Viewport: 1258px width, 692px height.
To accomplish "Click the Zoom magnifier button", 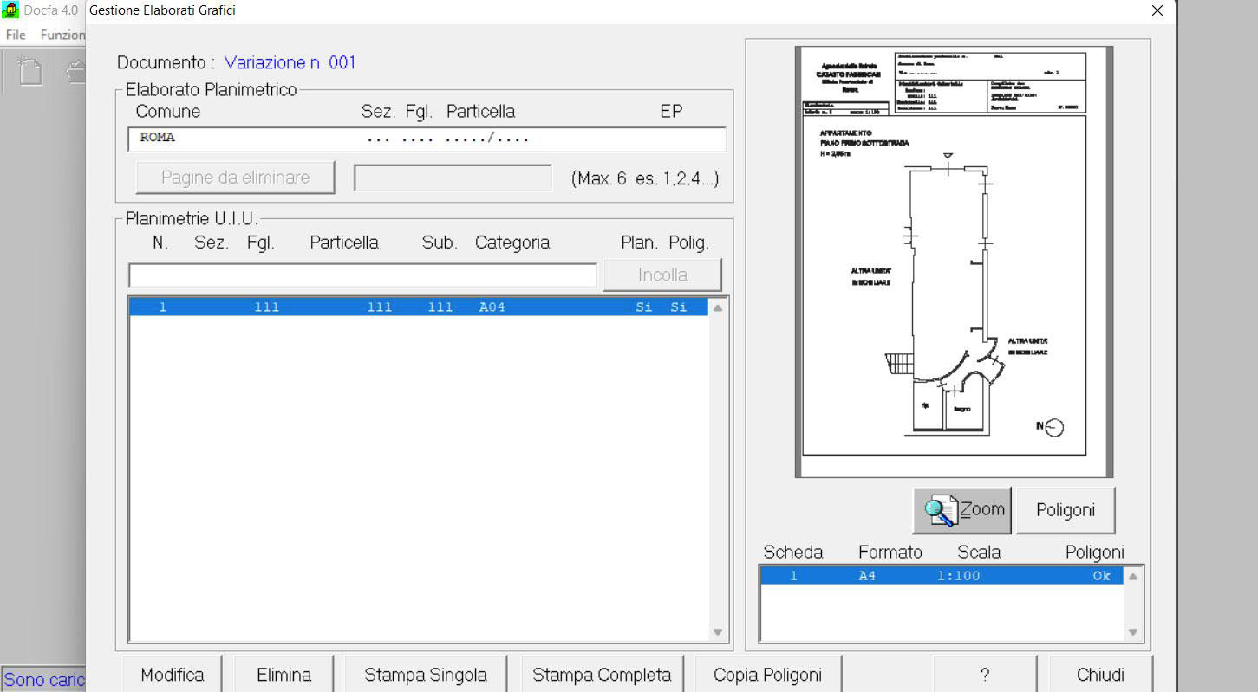I will (x=962, y=510).
